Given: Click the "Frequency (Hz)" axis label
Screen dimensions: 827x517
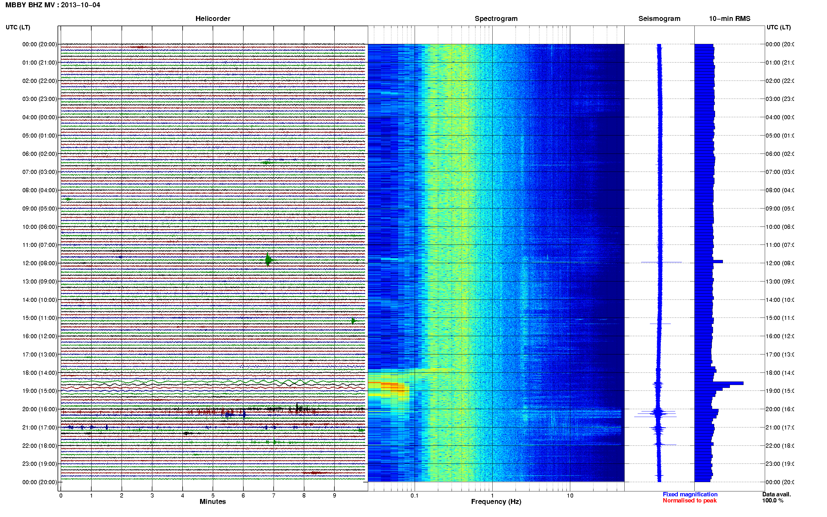Looking at the screenshot, I should (496, 502).
